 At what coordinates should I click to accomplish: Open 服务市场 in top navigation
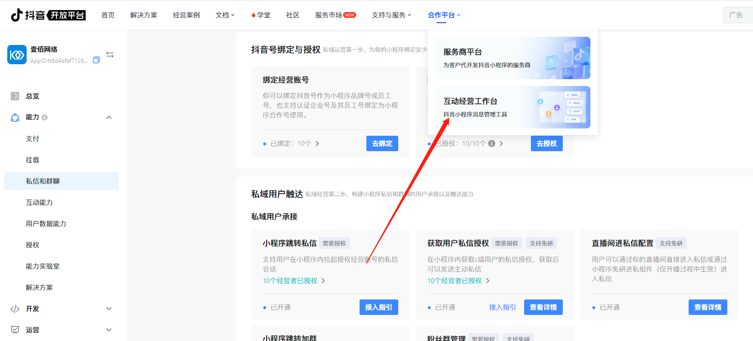[328, 15]
